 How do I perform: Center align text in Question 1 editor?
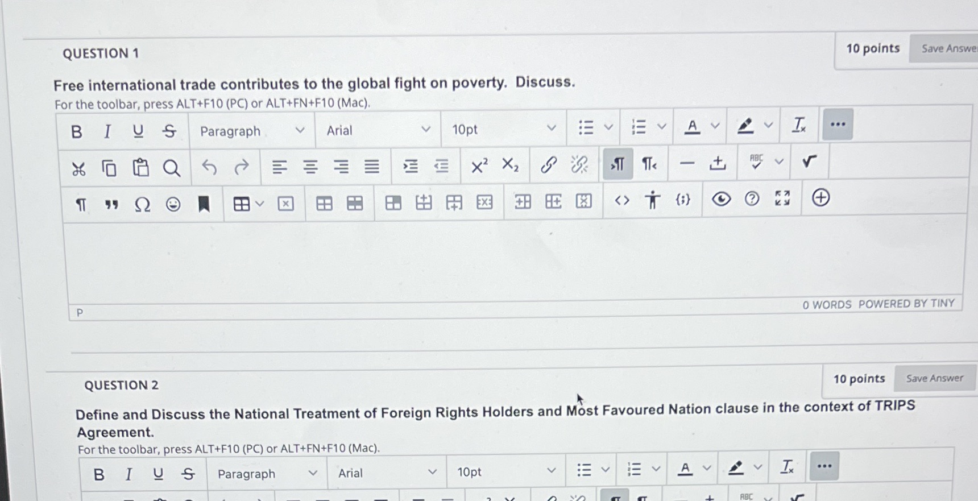310,167
